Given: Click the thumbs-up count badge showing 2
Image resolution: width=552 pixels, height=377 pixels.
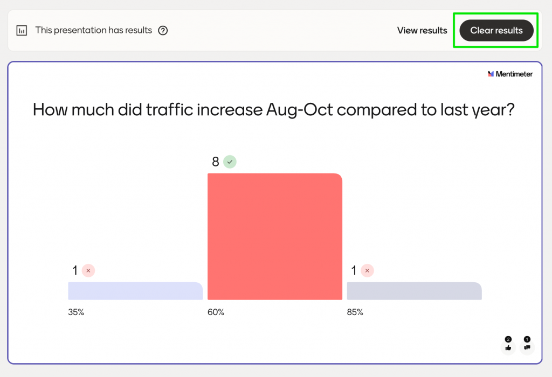Looking at the screenshot, I should coord(508,339).
